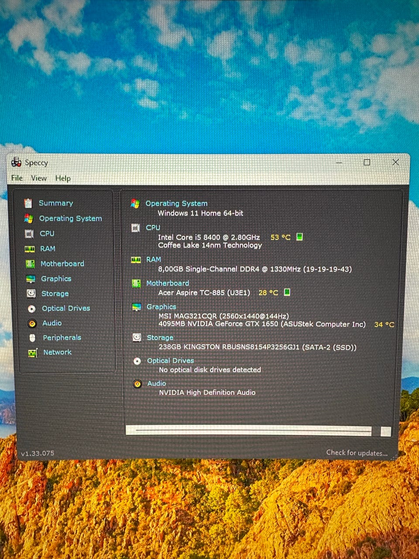Click the Coffee Lake 14nm Technology text
The height and width of the screenshot is (559, 419).
[210, 245]
